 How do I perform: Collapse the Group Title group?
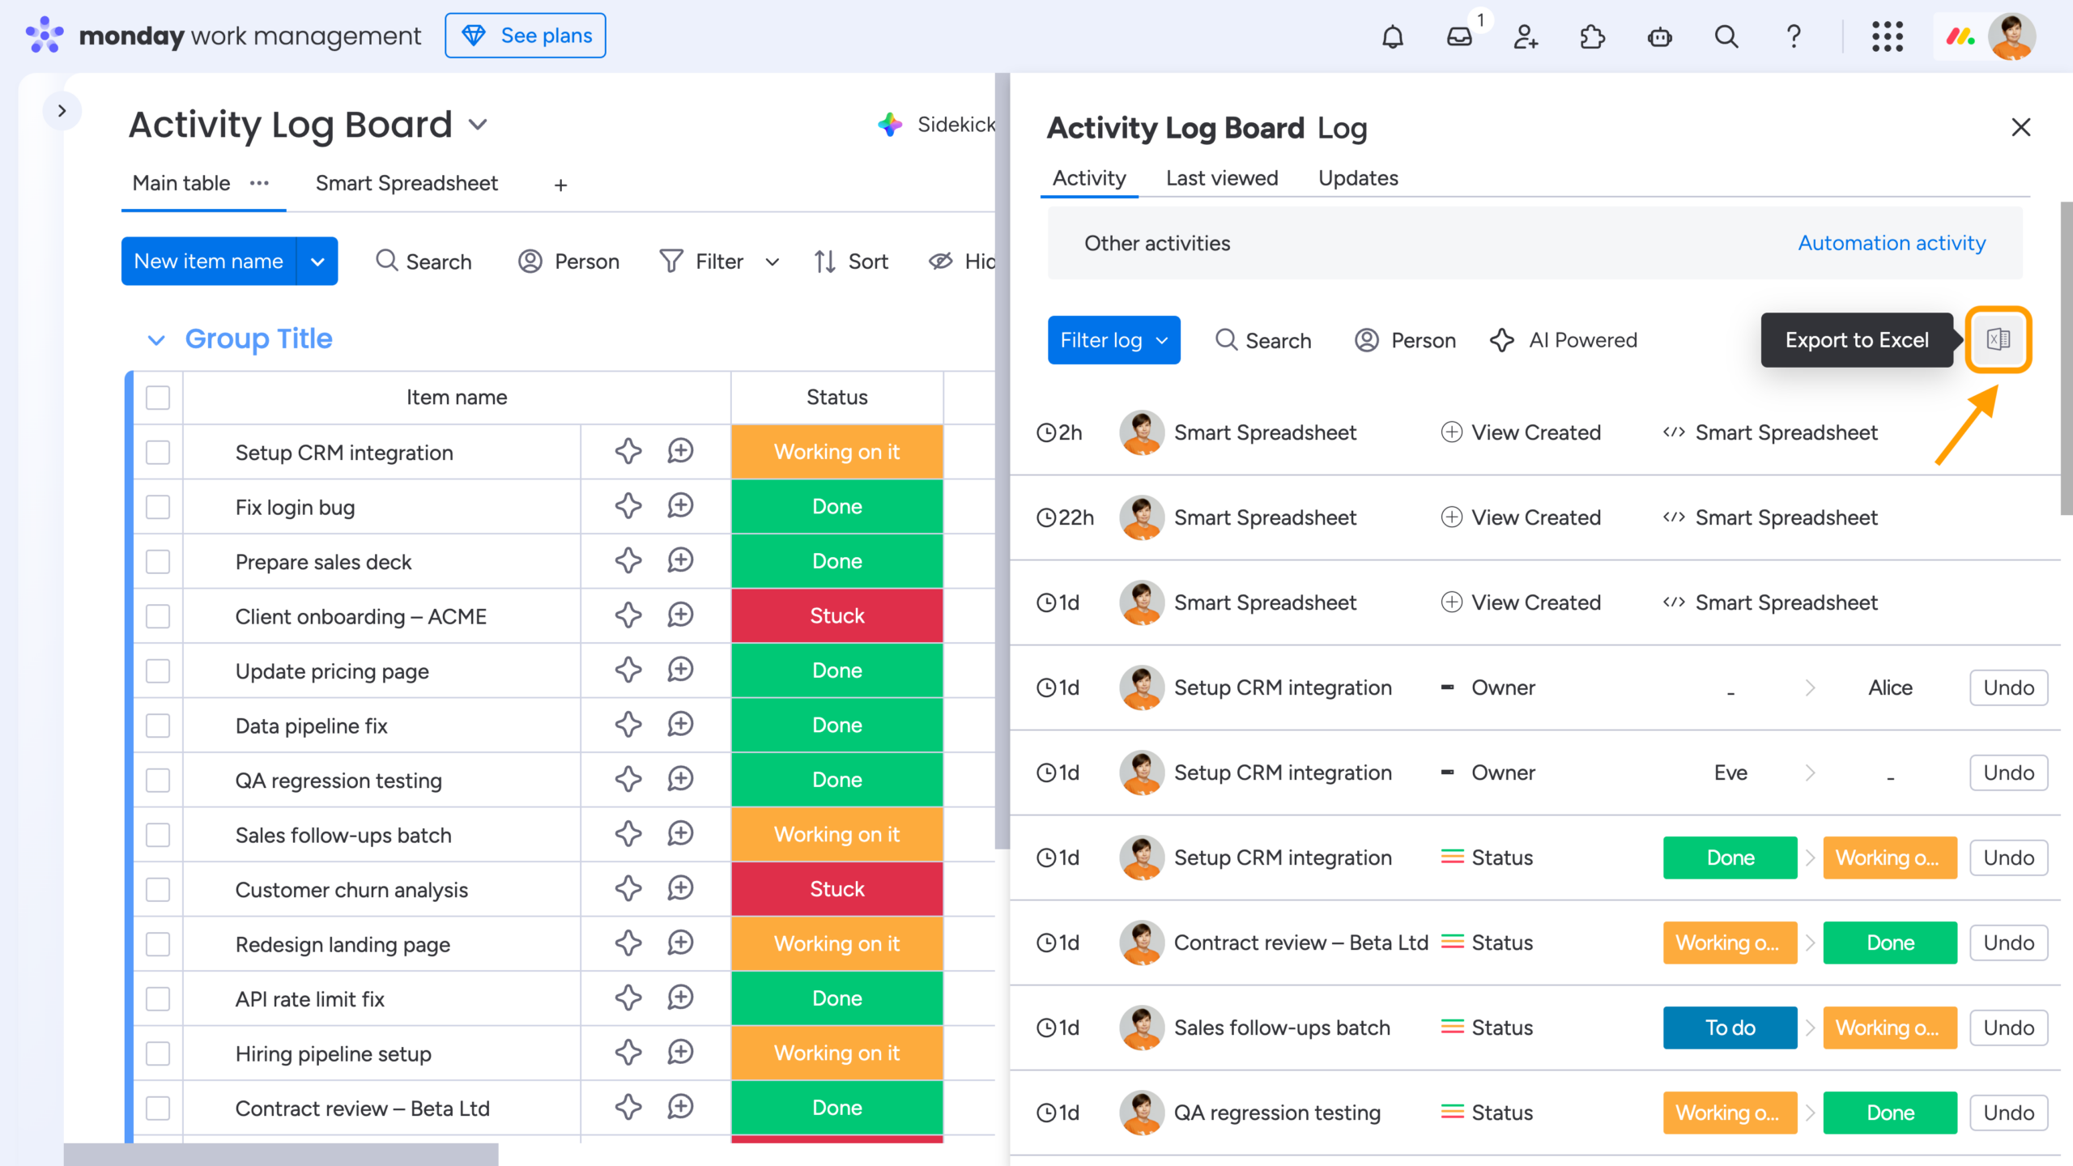pos(156,340)
